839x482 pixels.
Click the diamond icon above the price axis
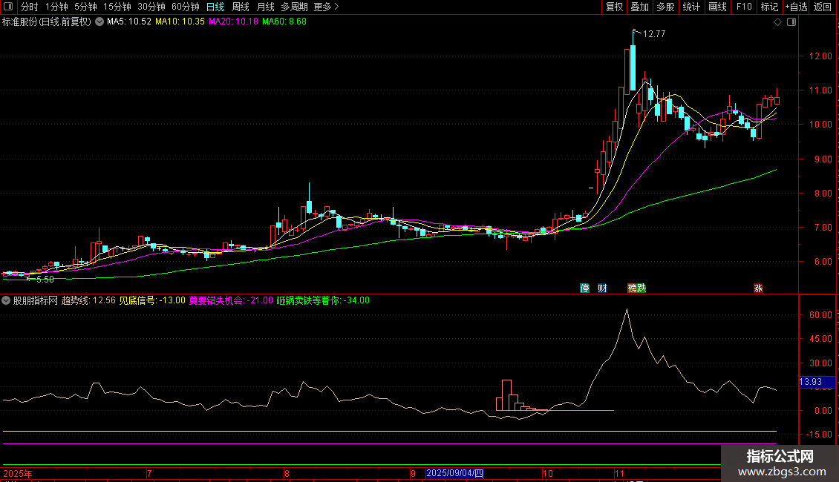pyautogui.click(x=777, y=22)
